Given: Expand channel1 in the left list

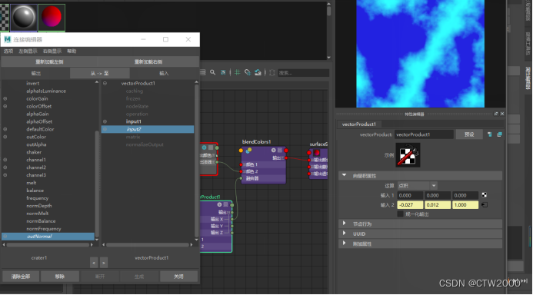Looking at the screenshot, I should [x=5, y=160].
